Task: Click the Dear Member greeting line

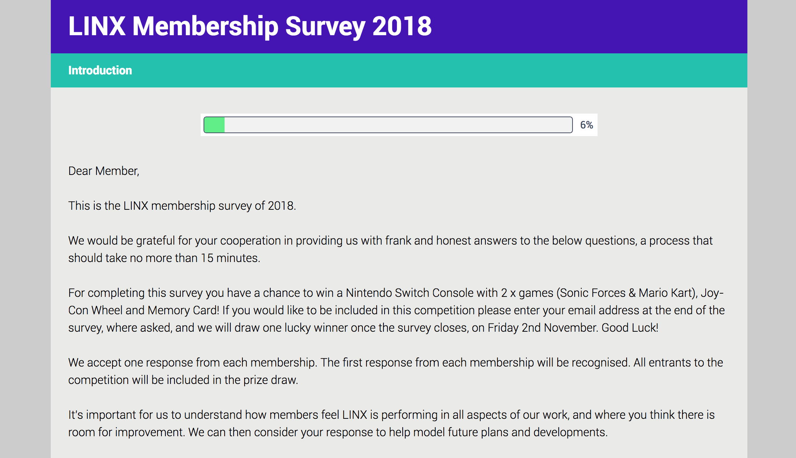Action: (x=104, y=171)
